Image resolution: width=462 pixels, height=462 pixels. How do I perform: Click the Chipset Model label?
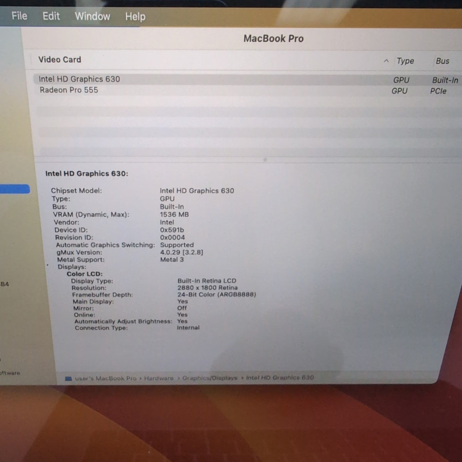76,191
